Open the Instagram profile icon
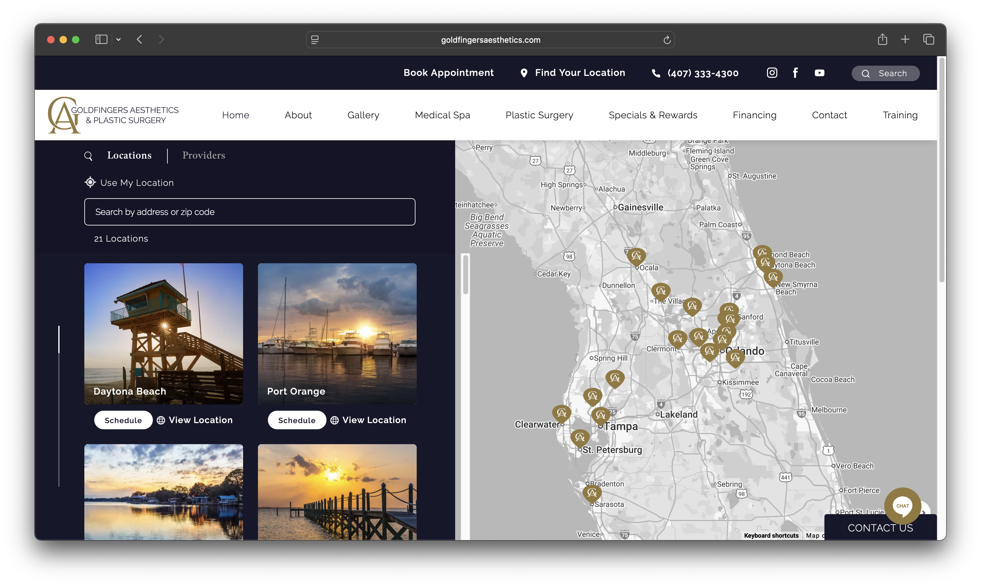 pyautogui.click(x=771, y=73)
